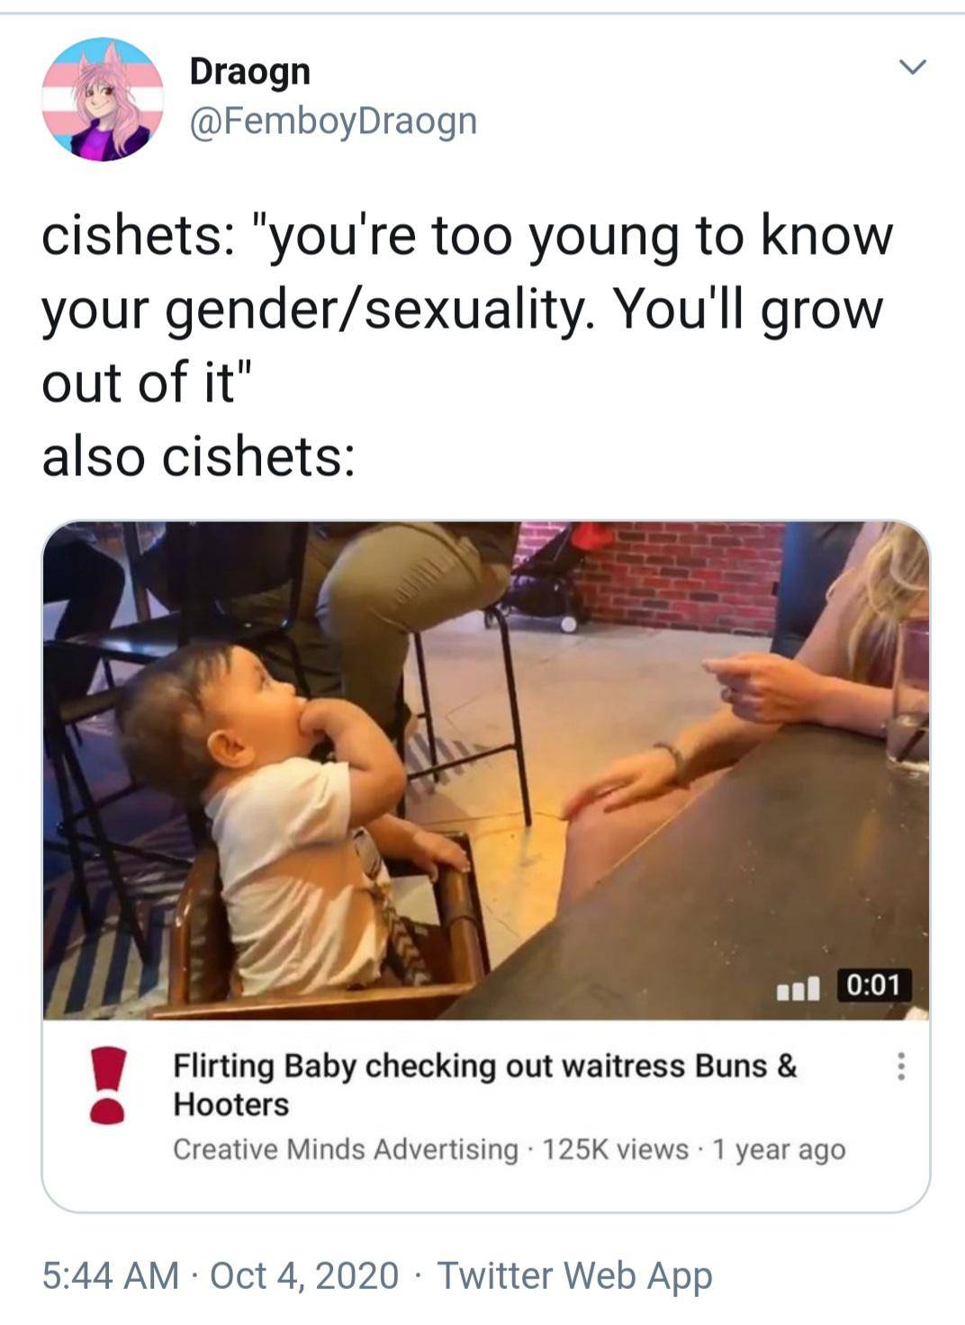Click the Hooters second line of title
Image resolution: width=965 pixels, height=1325 pixels.
(231, 1104)
